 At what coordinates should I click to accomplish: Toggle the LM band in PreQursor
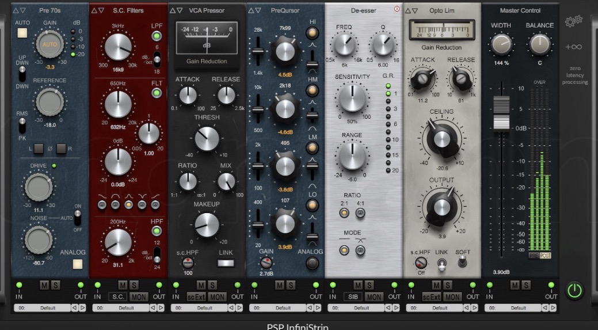pos(313,148)
